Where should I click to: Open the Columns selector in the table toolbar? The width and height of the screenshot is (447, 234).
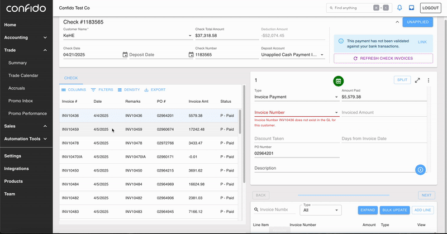[74, 90]
